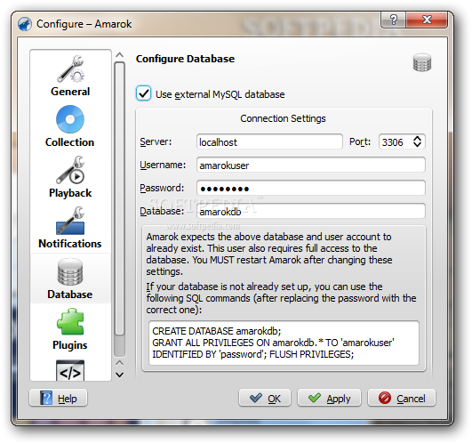The image size is (472, 444).
Task: Click the Apply button
Action: 329,398
